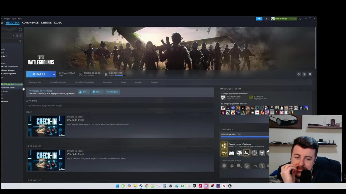Toggle ready-to-play filter icon
Viewport: 346px width, 194px height.
[21, 36]
